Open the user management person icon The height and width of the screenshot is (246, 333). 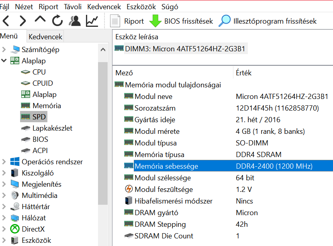click(x=75, y=21)
